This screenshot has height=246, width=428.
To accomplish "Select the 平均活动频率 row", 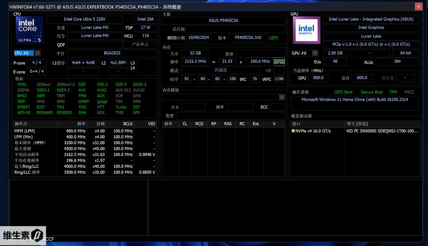I will point(27,154).
